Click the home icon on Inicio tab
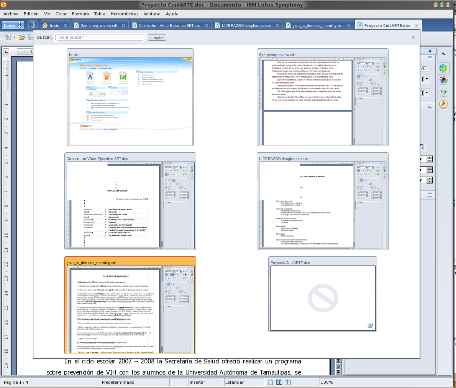The image size is (456, 388). pyautogui.click(x=45, y=25)
